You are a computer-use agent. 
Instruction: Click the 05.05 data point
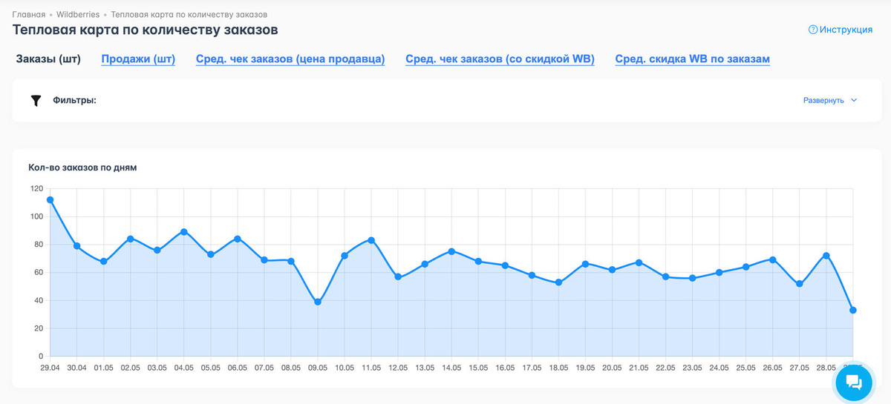210,254
